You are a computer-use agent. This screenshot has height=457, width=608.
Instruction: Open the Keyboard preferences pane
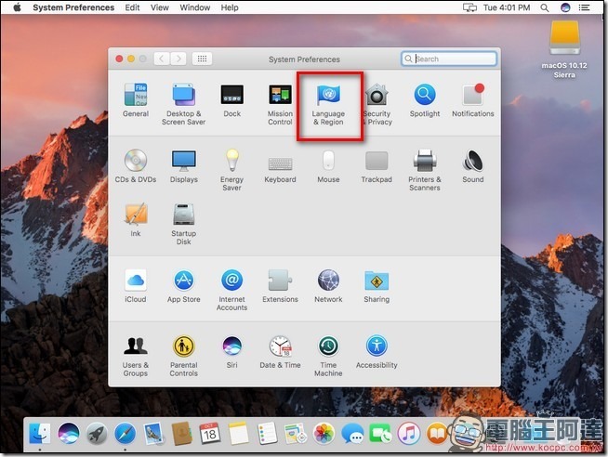pos(280,169)
